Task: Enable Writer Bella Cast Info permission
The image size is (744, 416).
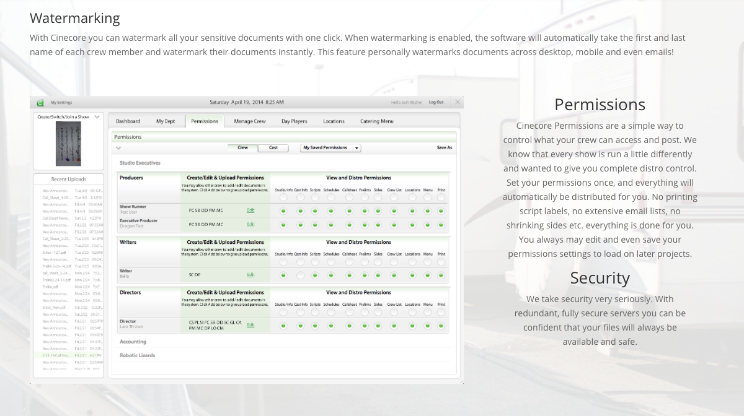Action: (300, 275)
